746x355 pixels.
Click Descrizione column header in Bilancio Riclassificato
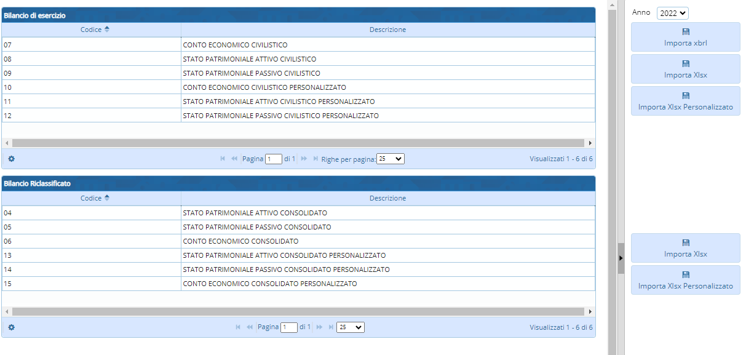click(x=387, y=198)
